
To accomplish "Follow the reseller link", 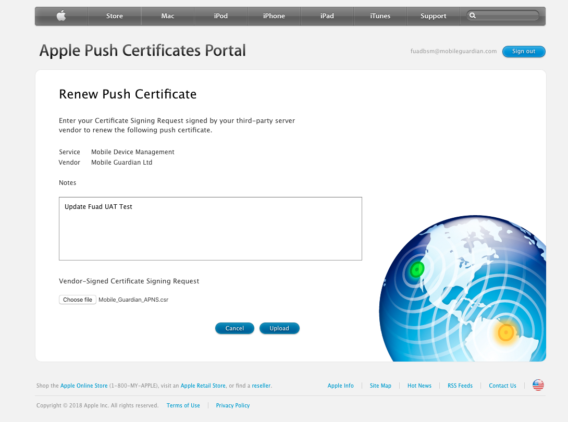I will tap(261, 386).
